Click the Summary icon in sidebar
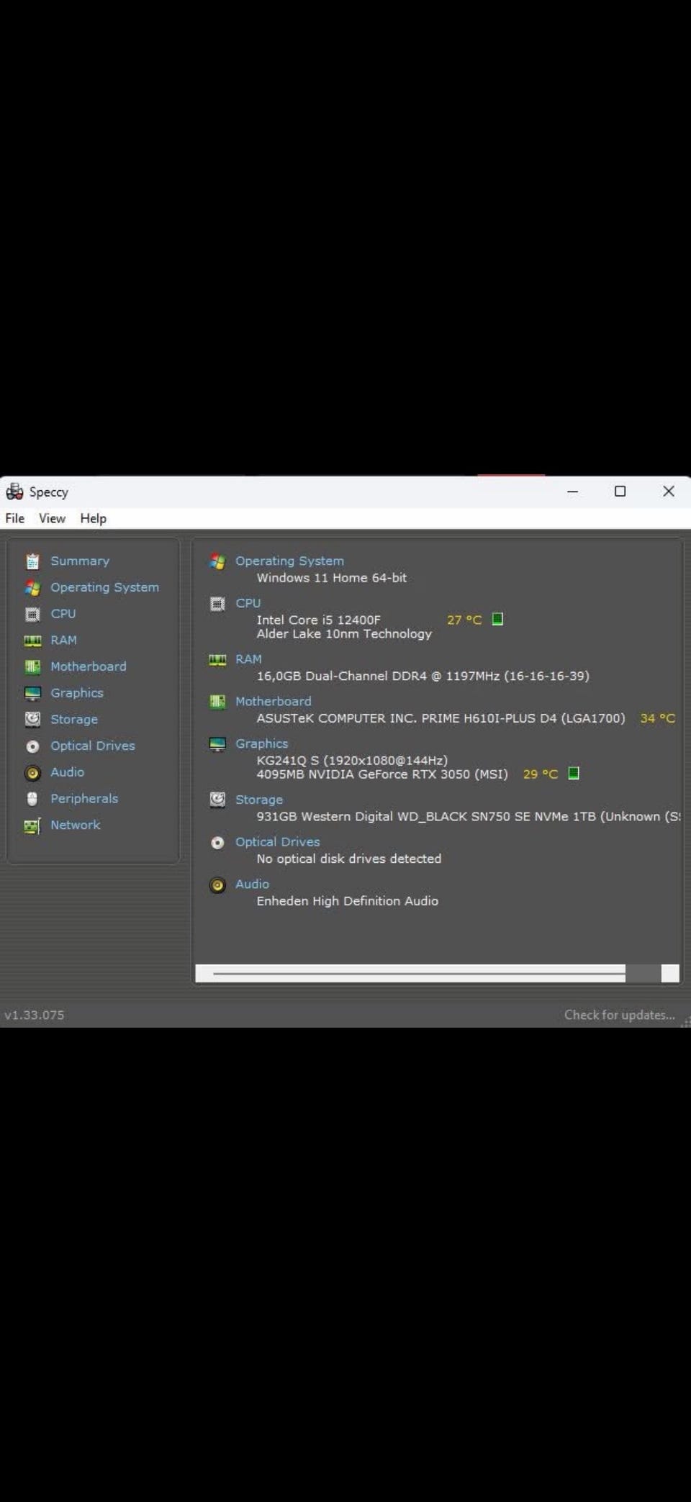 (32, 561)
